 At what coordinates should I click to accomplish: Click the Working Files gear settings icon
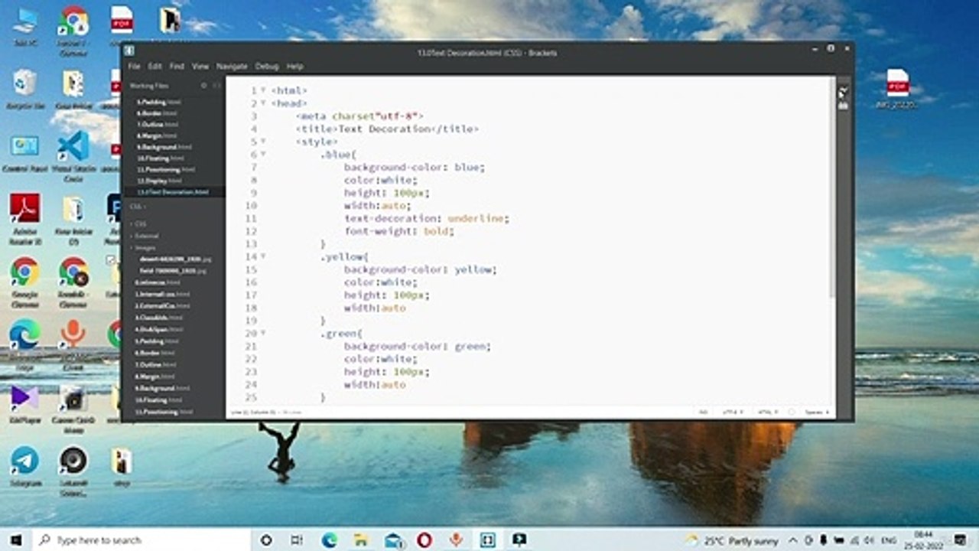(203, 86)
